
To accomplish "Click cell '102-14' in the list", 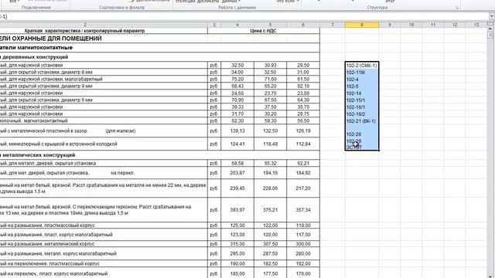I will [x=362, y=93].
